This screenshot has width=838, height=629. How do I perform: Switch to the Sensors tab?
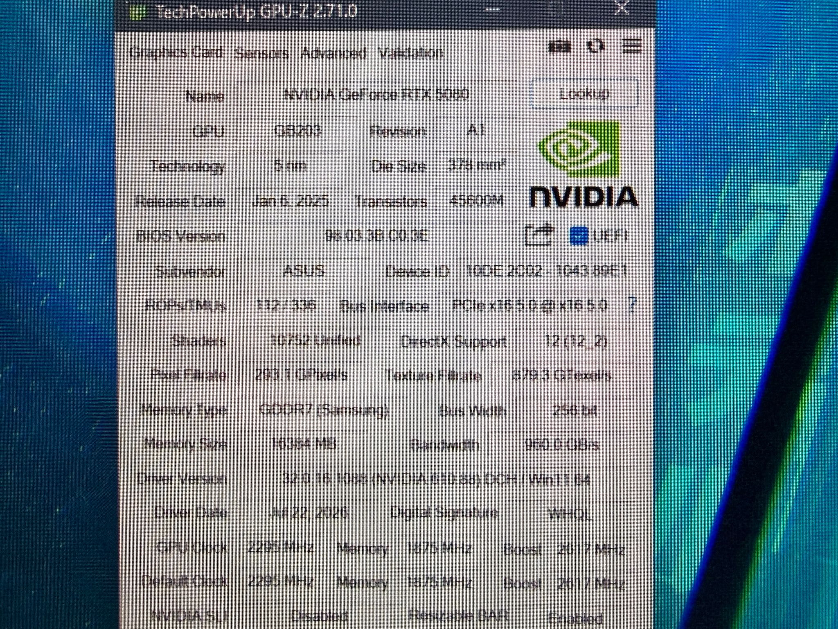point(262,53)
